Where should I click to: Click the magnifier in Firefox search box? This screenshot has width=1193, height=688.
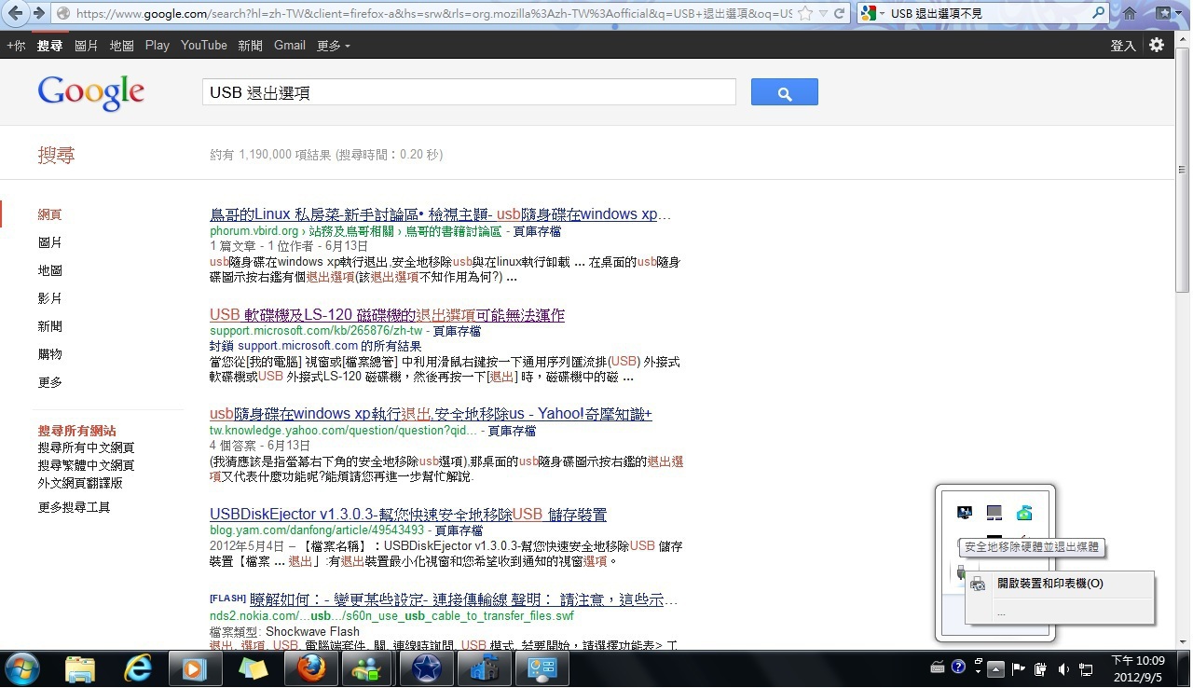1098,14
